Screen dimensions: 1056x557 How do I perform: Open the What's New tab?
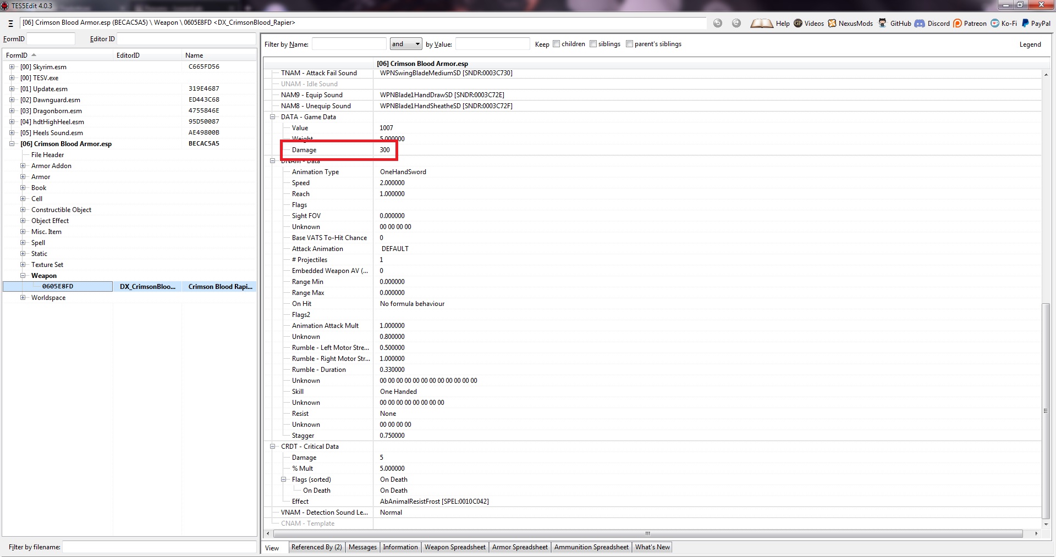click(652, 547)
